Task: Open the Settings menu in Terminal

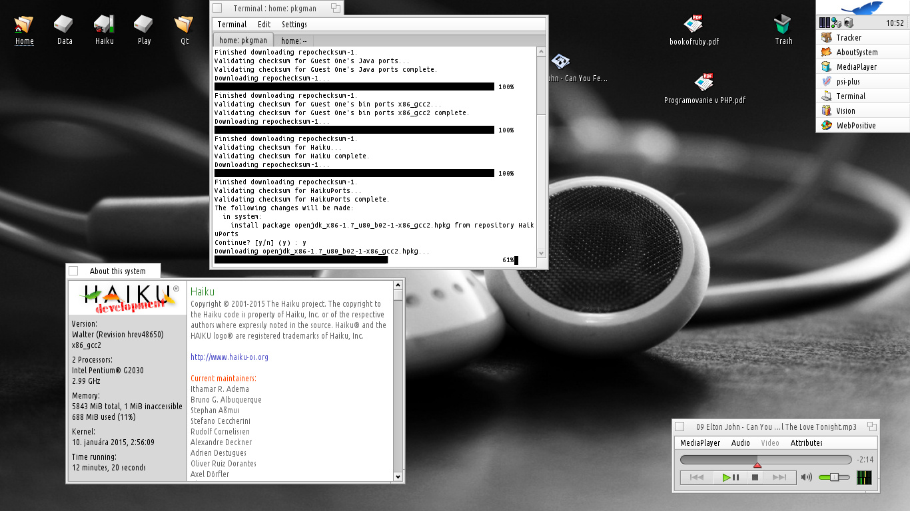Action: (x=294, y=24)
